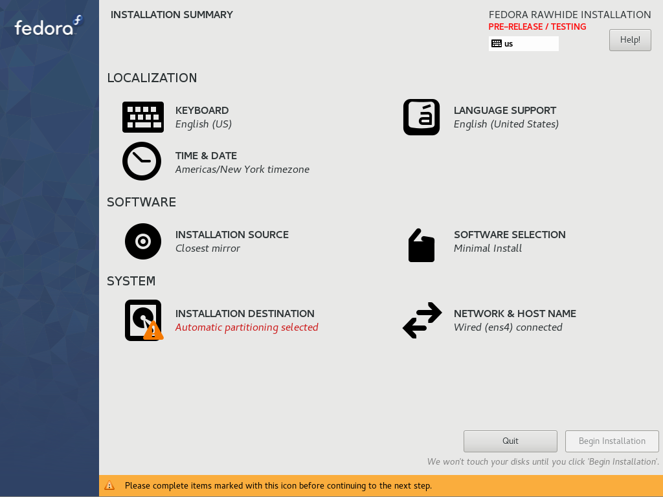Open the NETWORK & HOST NAME label

pos(515,314)
